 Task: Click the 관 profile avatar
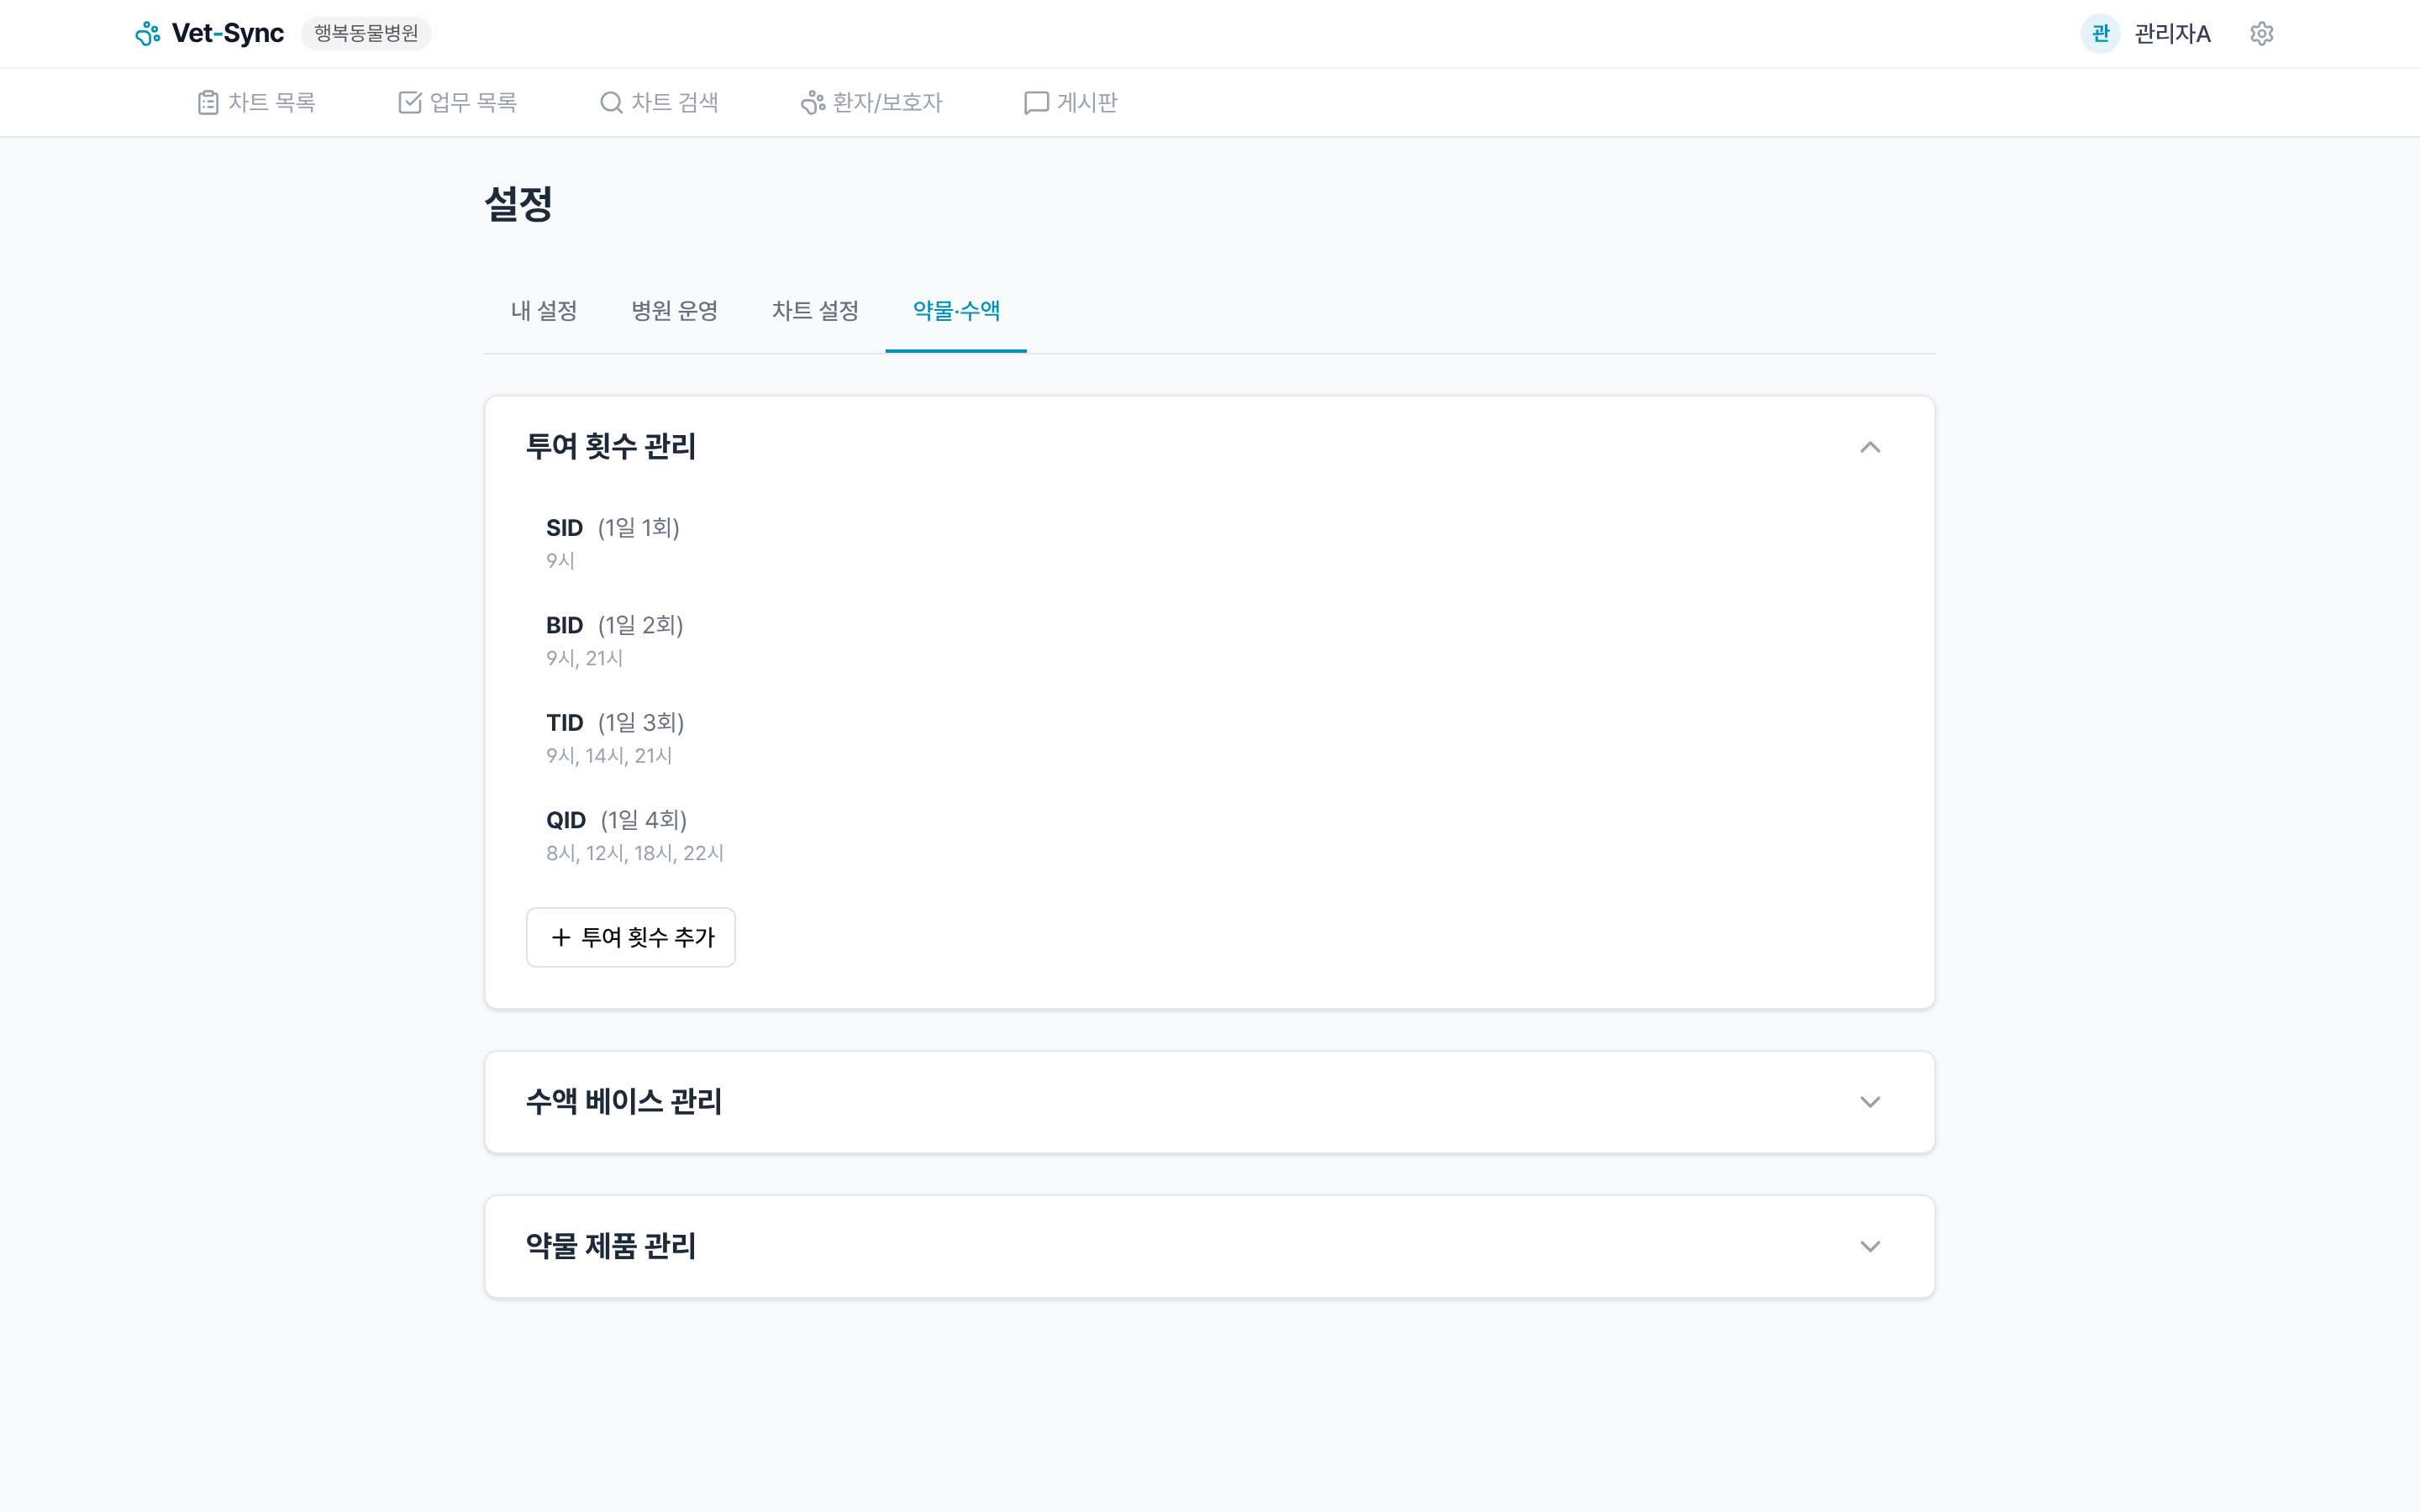[2100, 33]
